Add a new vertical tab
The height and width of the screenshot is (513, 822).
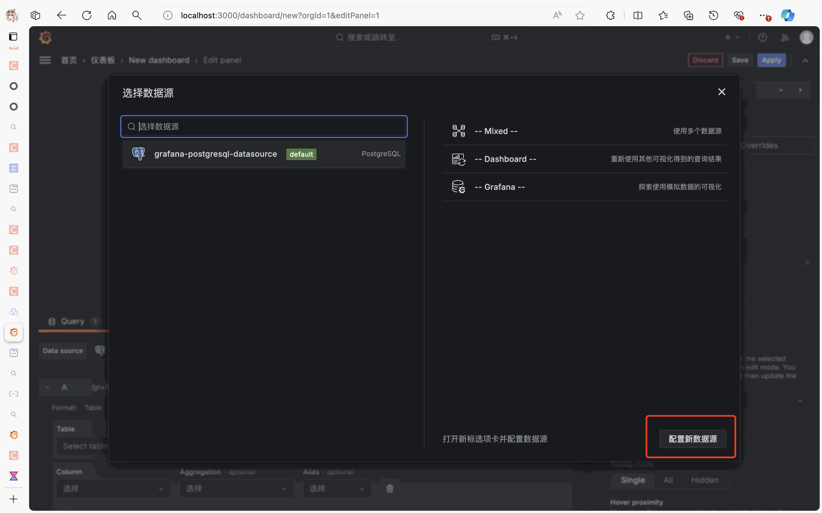[14, 499]
